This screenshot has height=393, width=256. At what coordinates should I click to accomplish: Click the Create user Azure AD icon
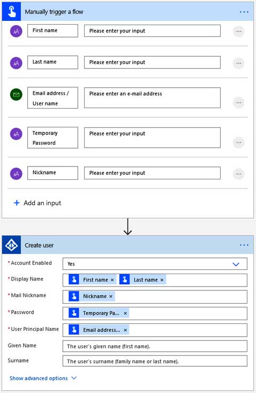[x=12, y=245]
